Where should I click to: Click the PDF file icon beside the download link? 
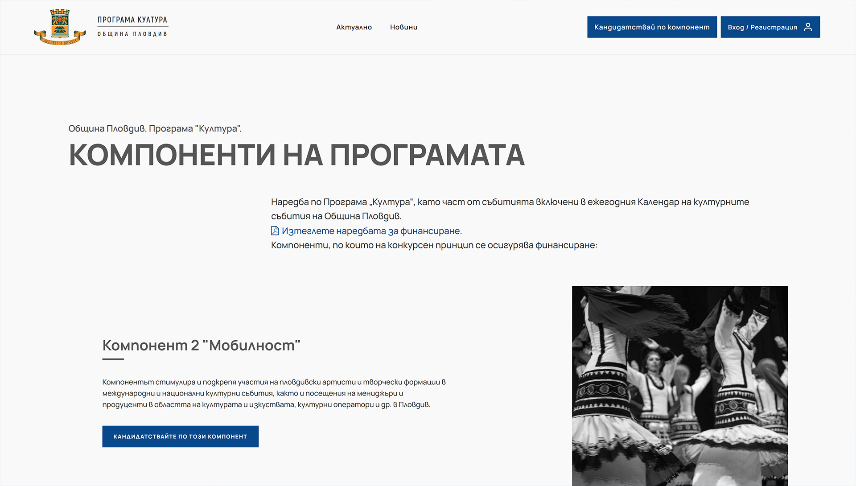pos(275,231)
